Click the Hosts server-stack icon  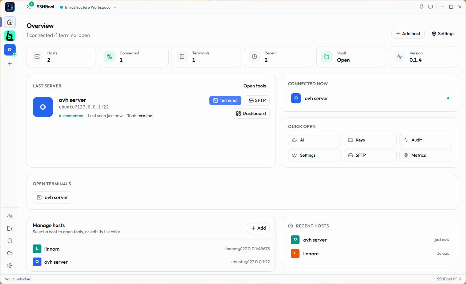coord(37,57)
